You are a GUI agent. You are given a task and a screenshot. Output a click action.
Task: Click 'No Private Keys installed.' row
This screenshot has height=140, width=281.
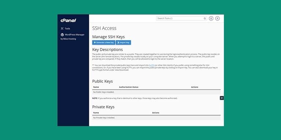(157, 118)
